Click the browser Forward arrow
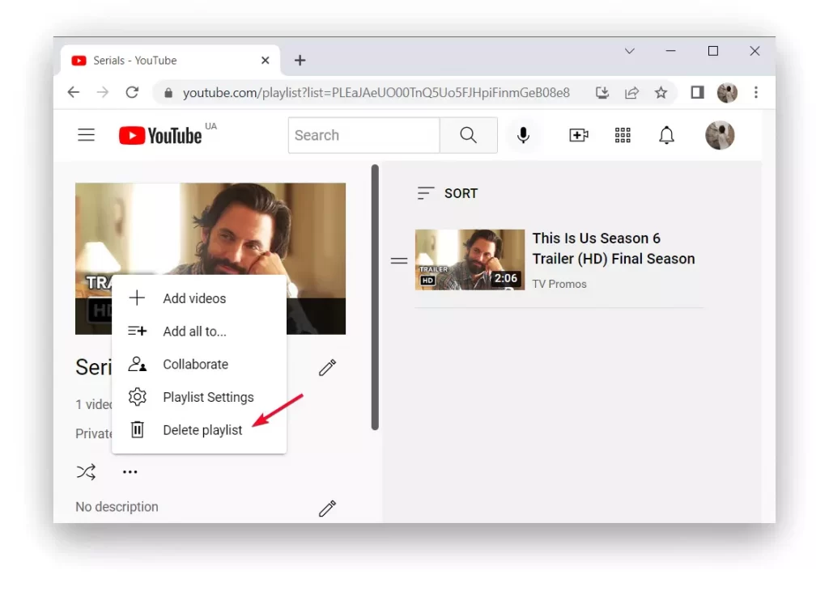 tap(103, 92)
